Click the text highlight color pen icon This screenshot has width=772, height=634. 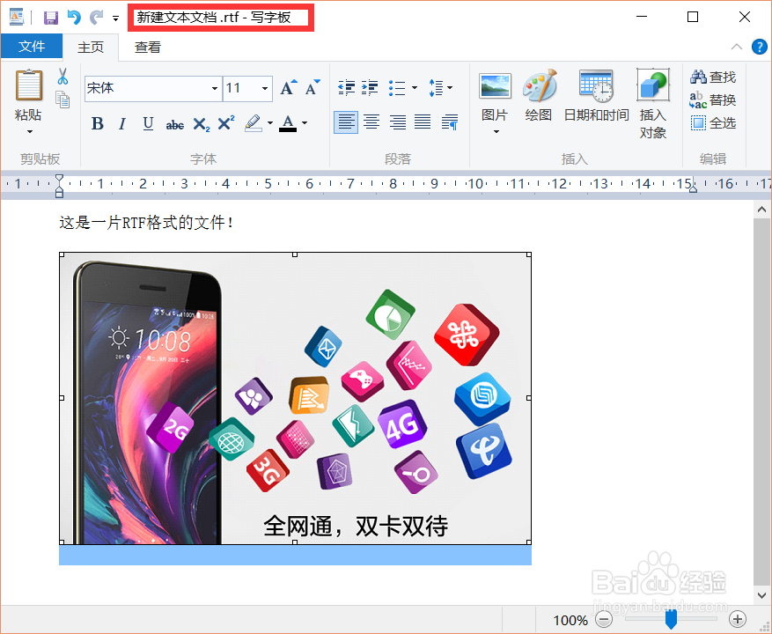253,122
